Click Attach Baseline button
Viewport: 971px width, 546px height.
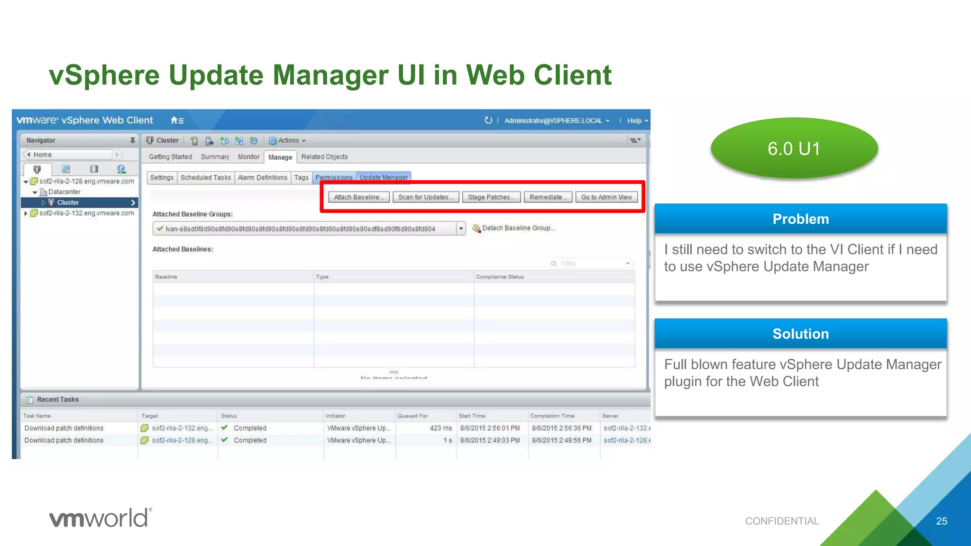point(359,197)
